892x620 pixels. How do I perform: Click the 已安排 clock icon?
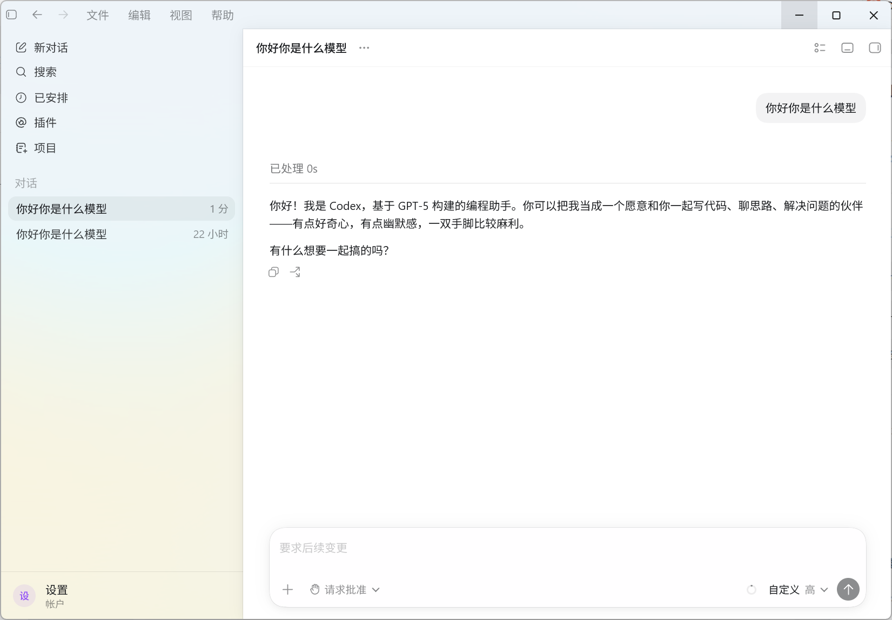click(x=21, y=98)
